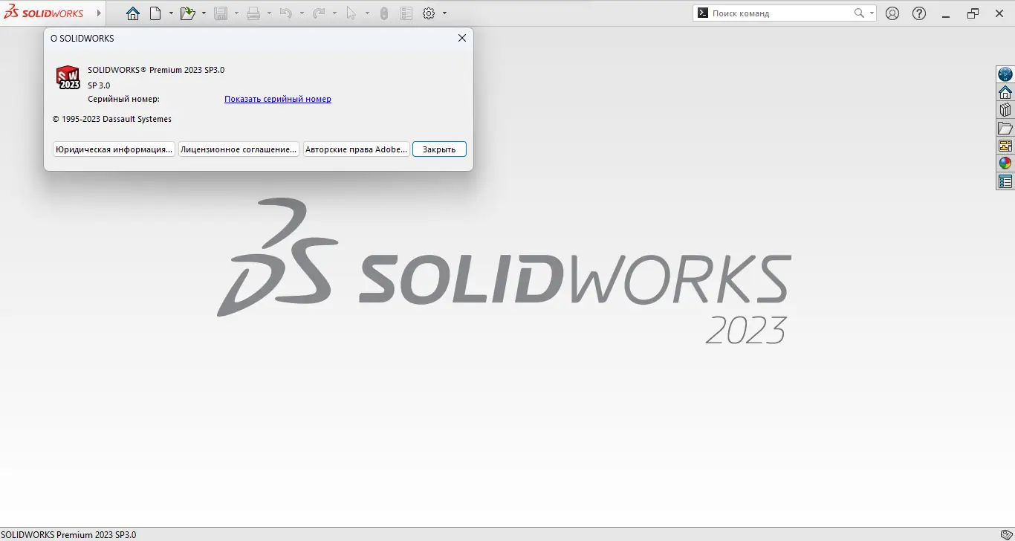This screenshot has height=541, width=1015.
Task: Expand the New document dropdown arrow
Action: [170, 13]
